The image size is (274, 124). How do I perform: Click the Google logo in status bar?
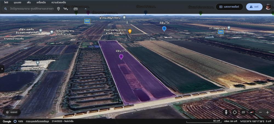7,121
